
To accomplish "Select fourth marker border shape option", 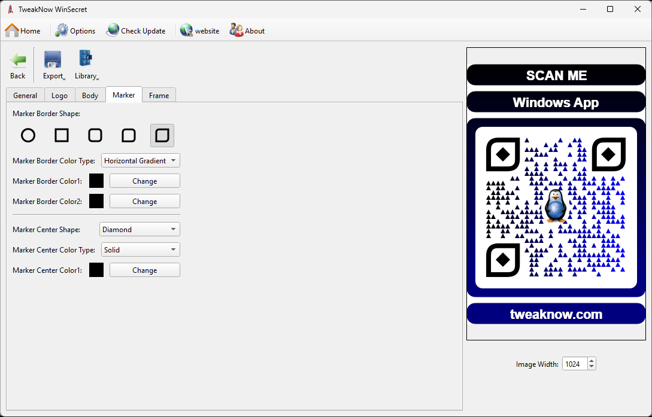I will [129, 135].
